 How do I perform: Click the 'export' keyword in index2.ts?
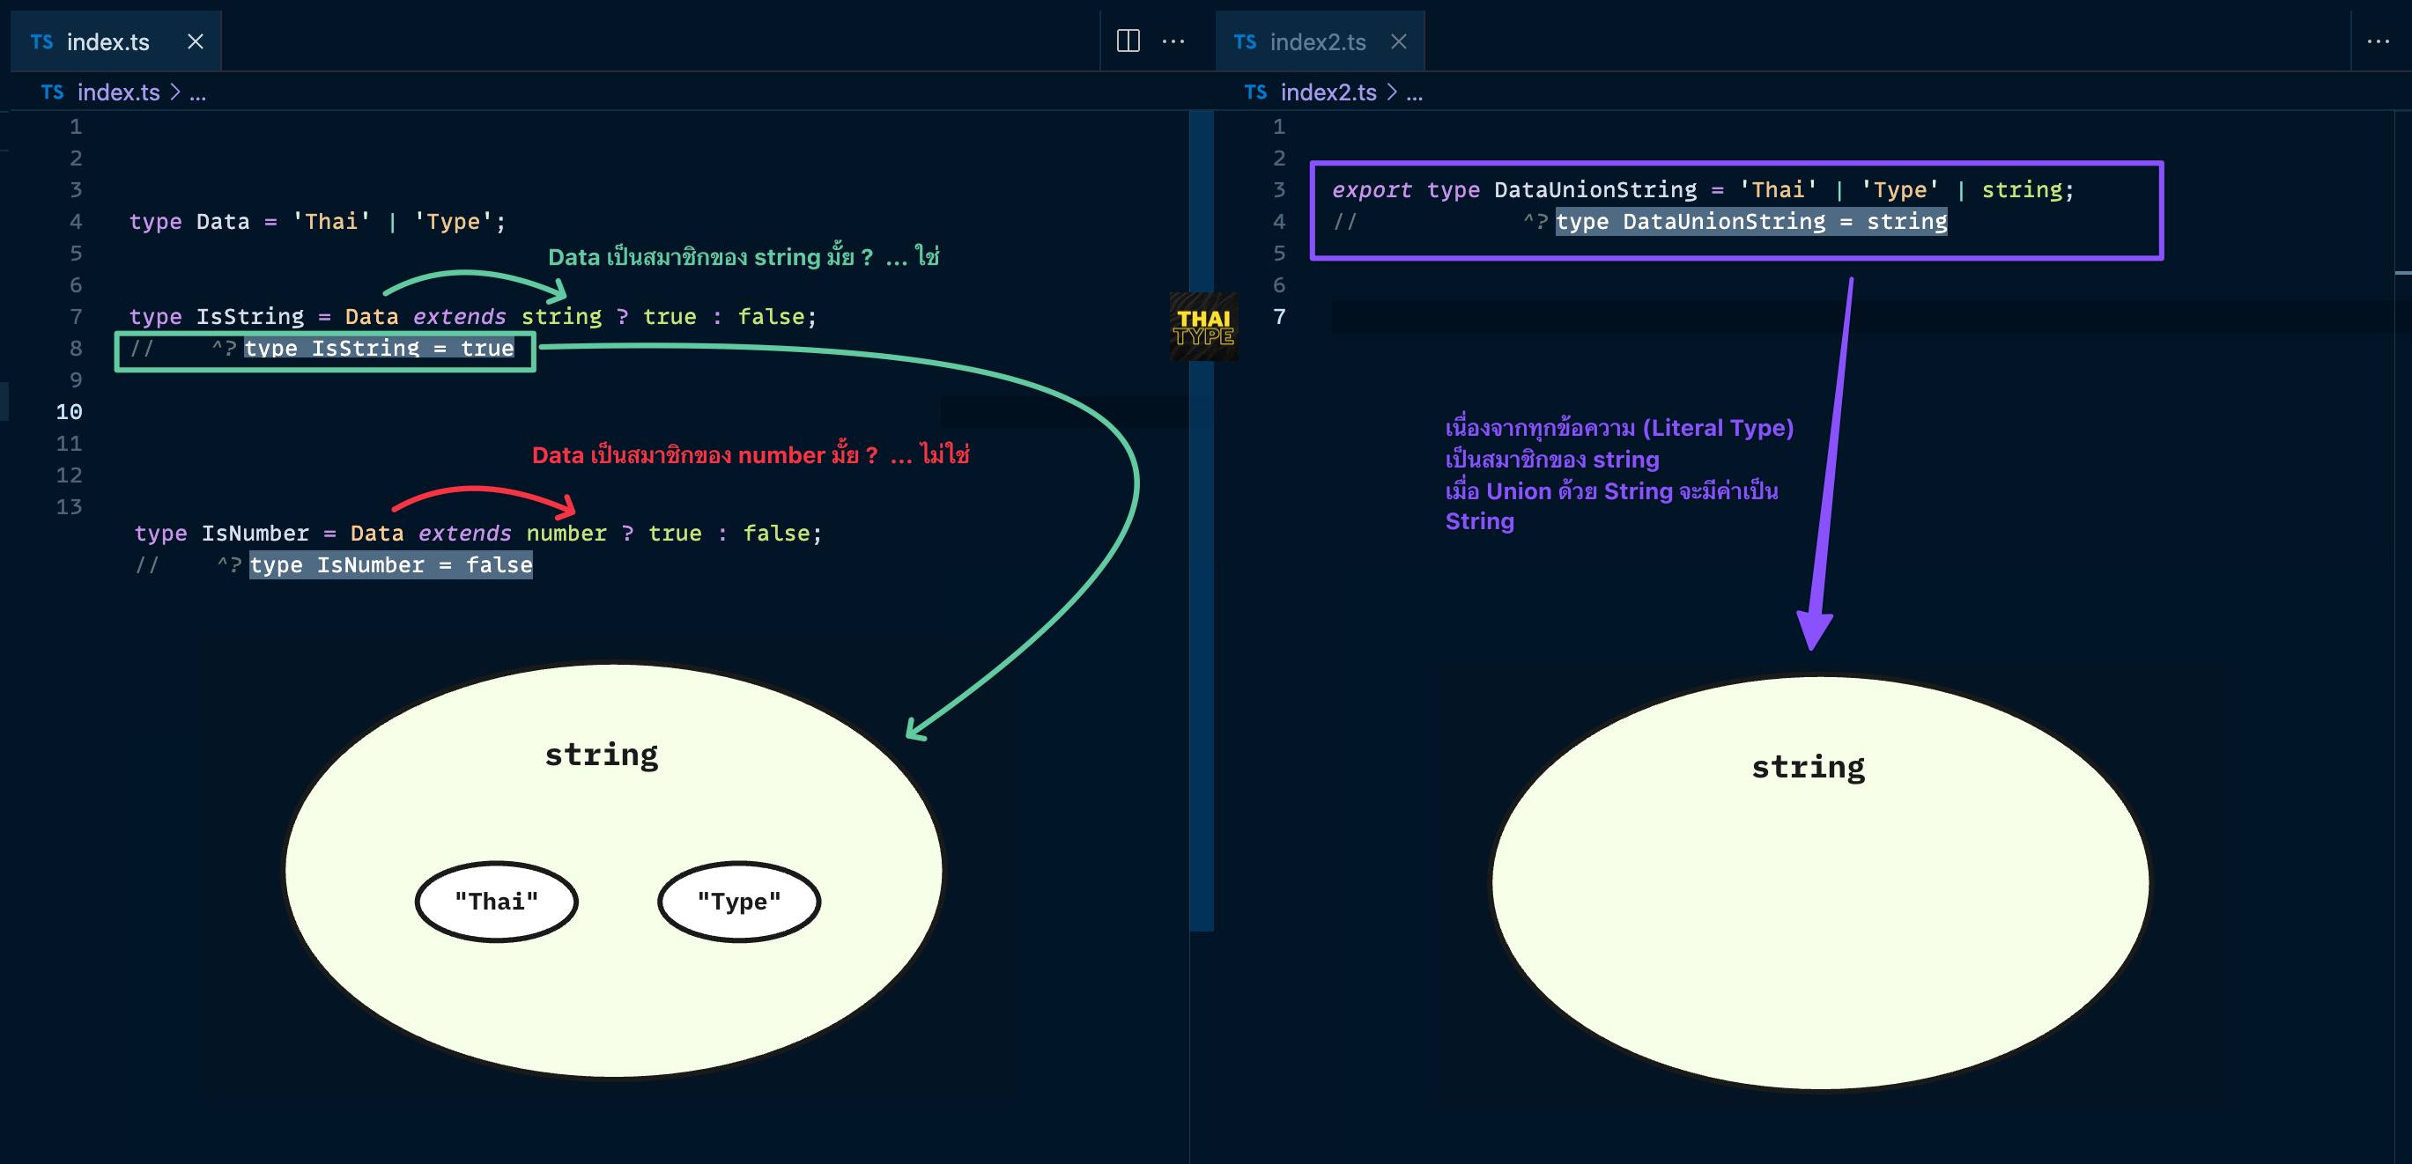1372,190
